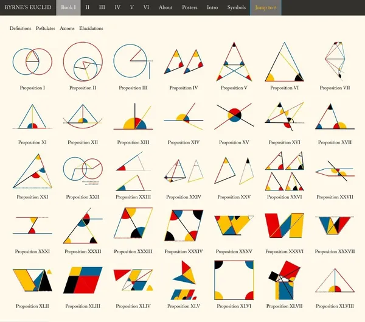
Task: Go to Byrne's Euclid home title
Action: (28, 7)
